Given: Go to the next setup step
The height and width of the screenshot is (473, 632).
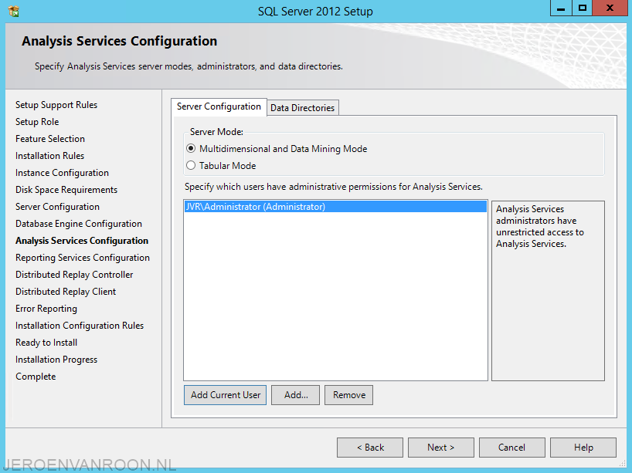Looking at the screenshot, I should [441, 448].
